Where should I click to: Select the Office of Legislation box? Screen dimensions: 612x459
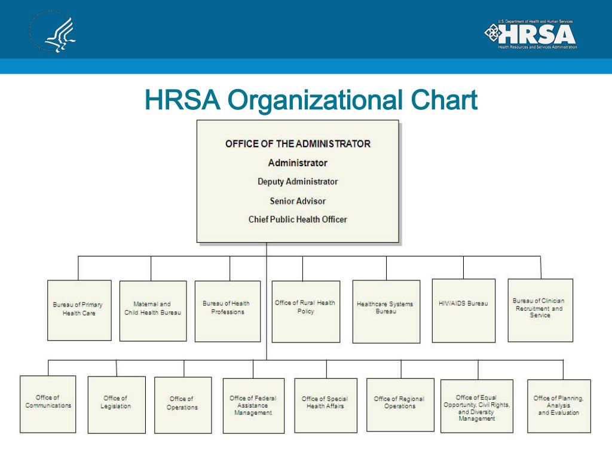pos(117,405)
